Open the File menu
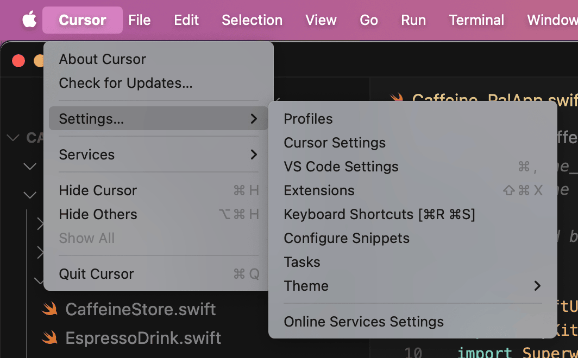Viewport: 578px width, 358px height. (x=140, y=20)
